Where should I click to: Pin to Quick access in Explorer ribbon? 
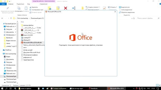point(8,10)
